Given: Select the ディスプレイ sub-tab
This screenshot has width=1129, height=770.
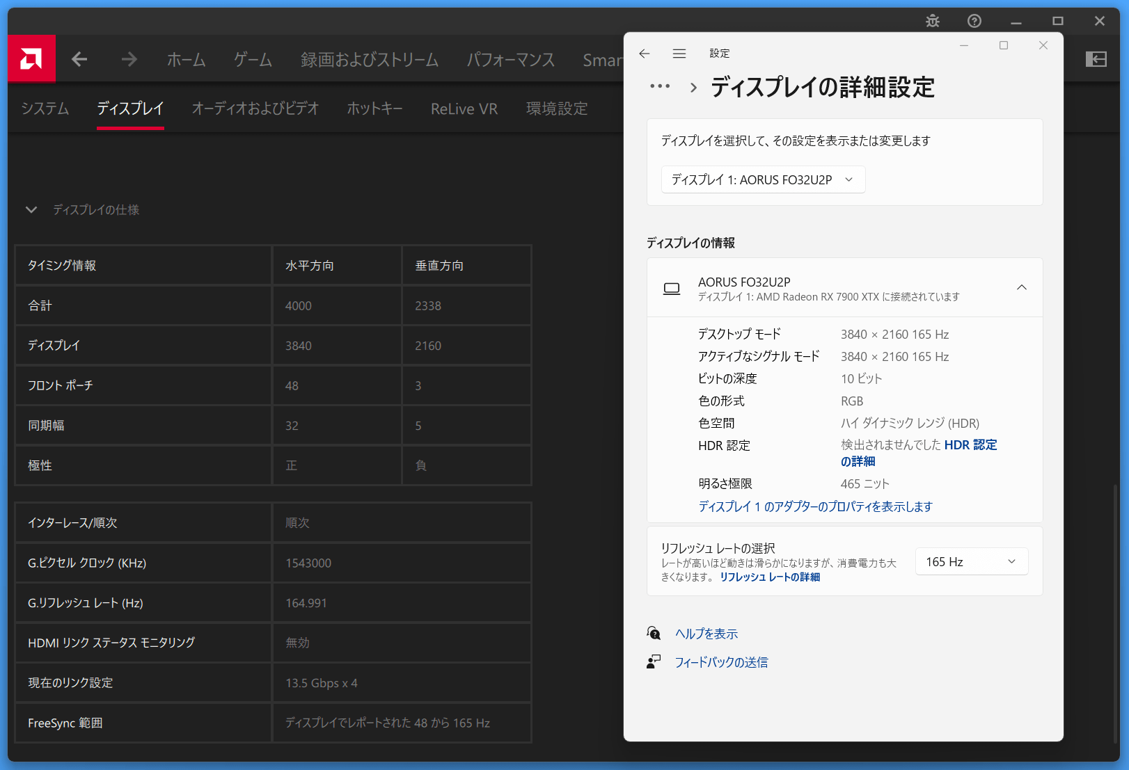Looking at the screenshot, I should pos(130,109).
